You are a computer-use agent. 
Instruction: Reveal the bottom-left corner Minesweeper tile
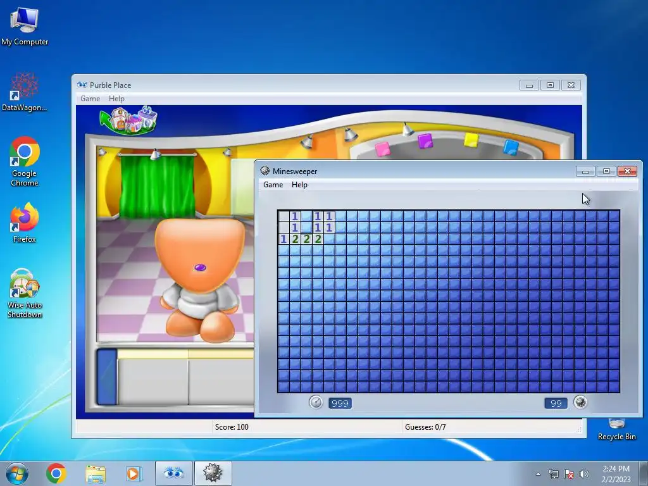pos(283,387)
